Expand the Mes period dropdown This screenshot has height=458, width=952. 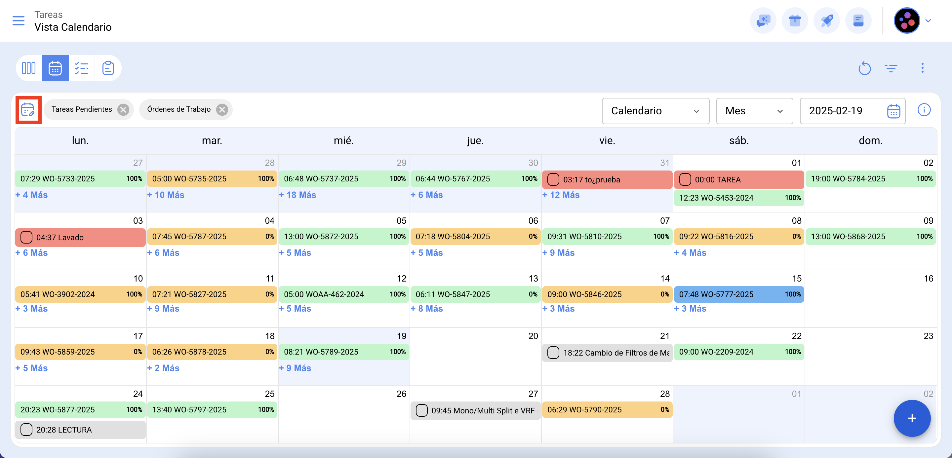coord(754,111)
